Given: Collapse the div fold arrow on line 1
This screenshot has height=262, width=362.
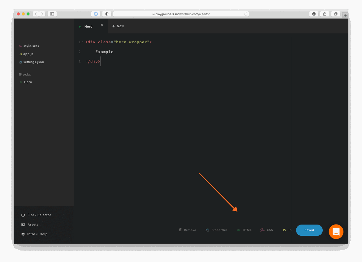Looking at the screenshot, I should click(x=83, y=42).
